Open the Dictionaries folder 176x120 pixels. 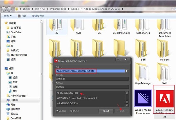pyautogui.click(x=143, y=27)
